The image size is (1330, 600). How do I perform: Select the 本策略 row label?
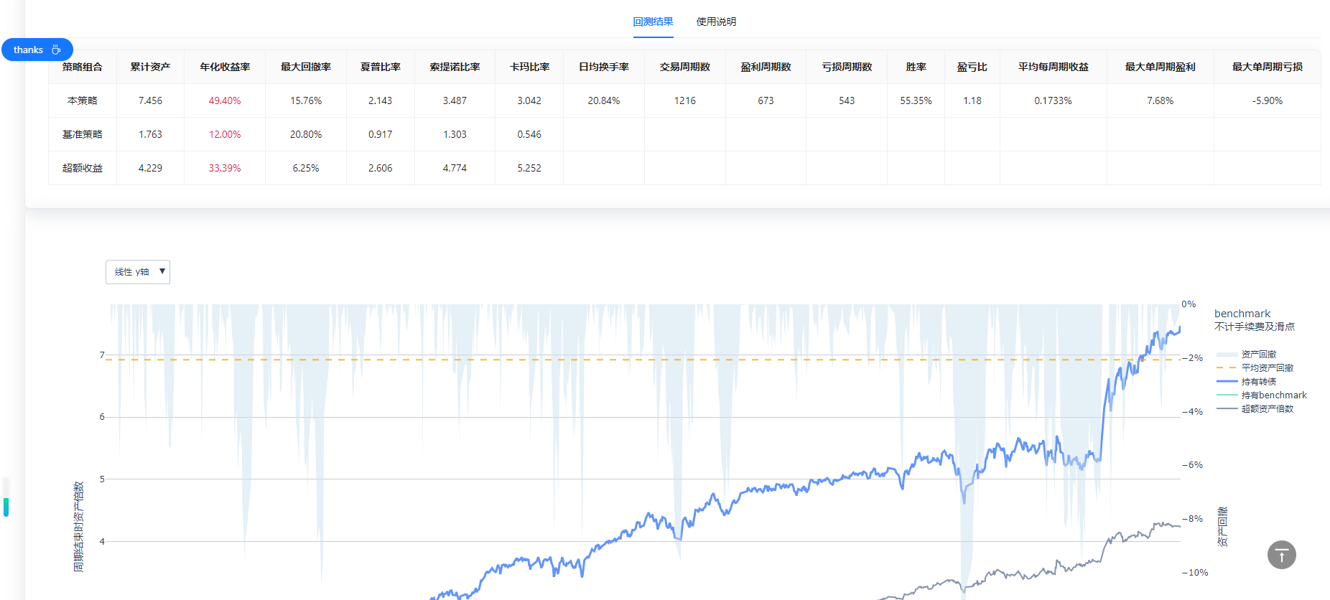tap(83, 100)
